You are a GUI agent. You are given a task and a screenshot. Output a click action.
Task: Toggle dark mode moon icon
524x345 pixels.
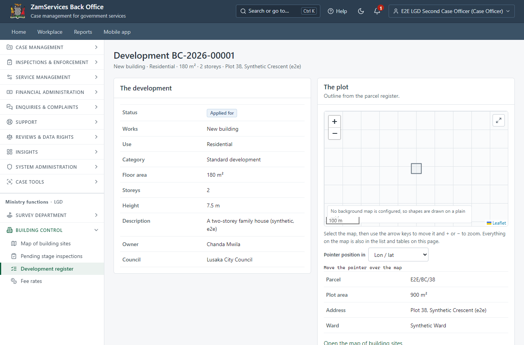click(x=361, y=11)
